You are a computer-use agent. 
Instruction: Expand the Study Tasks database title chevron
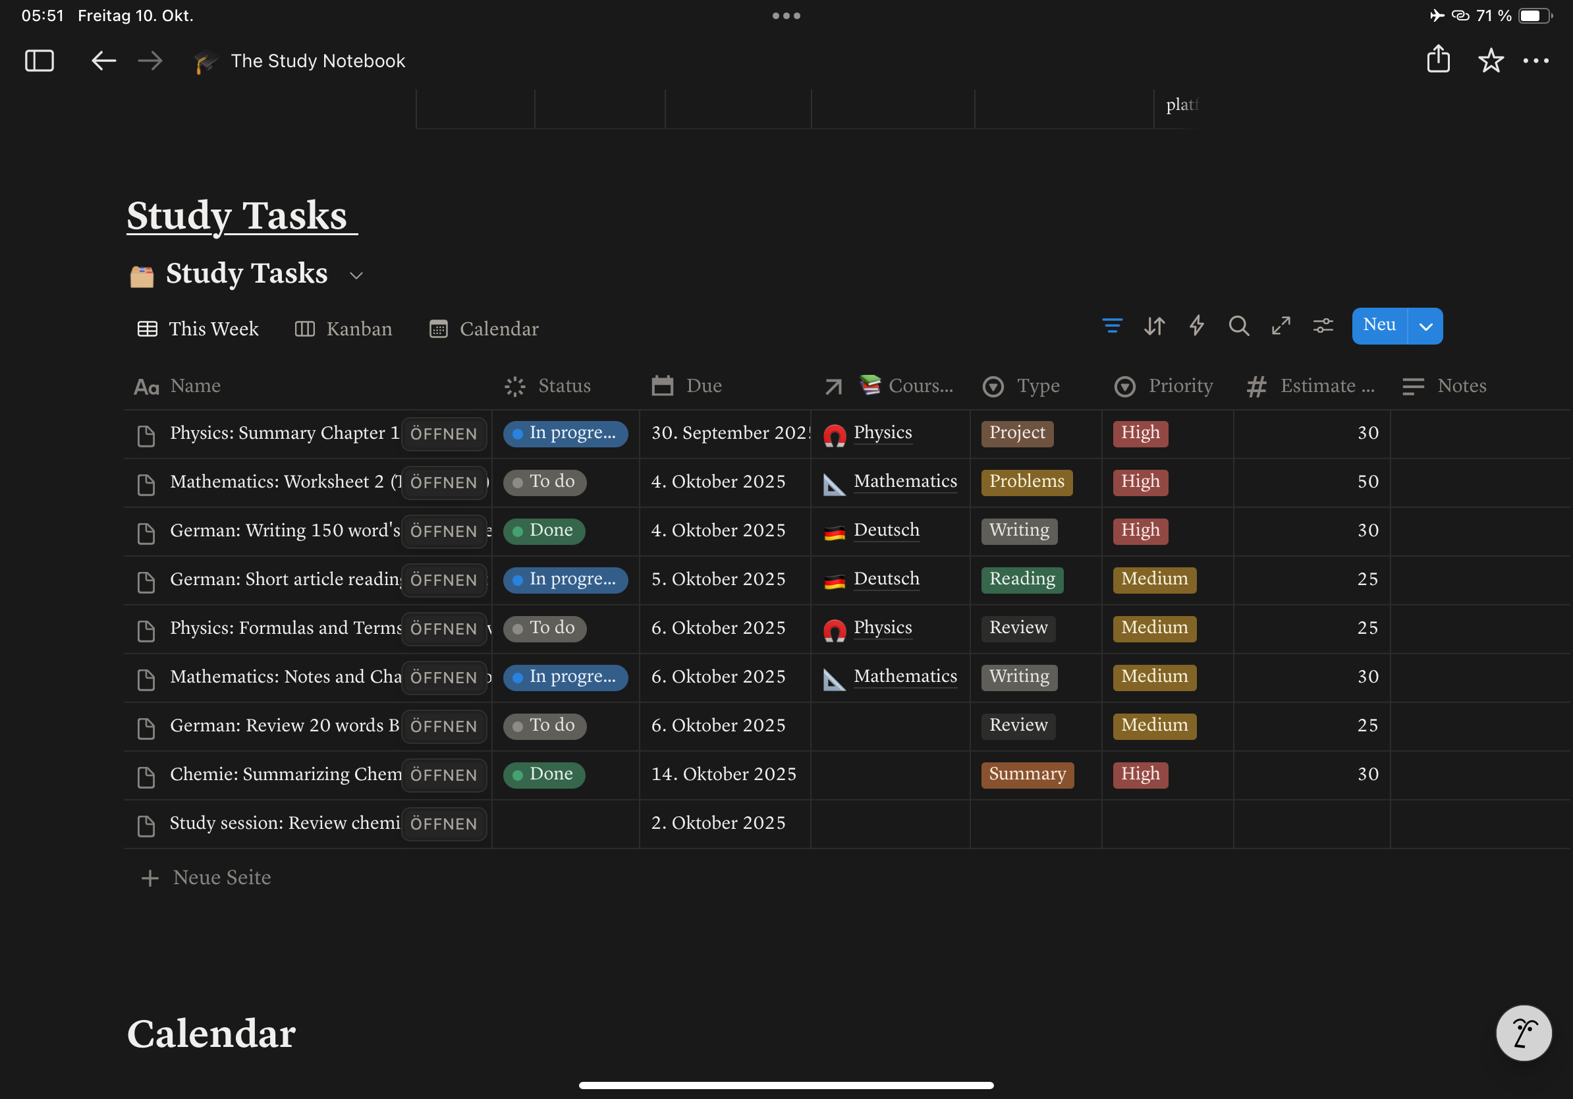click(356, 275)
